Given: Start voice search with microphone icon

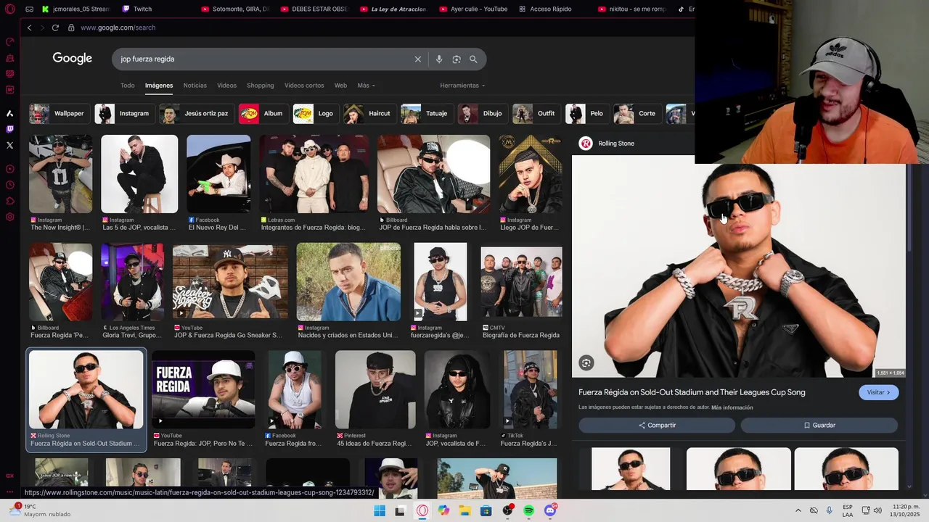Looking at the screenshot, I should pos(439,59).
